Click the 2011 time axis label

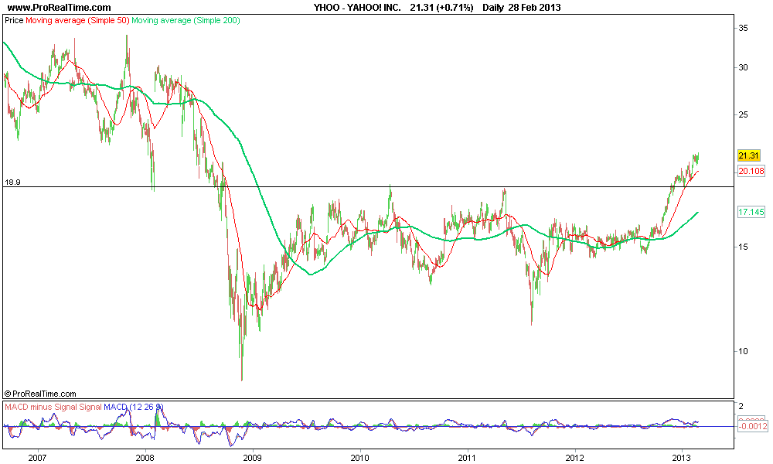(468, 458)
